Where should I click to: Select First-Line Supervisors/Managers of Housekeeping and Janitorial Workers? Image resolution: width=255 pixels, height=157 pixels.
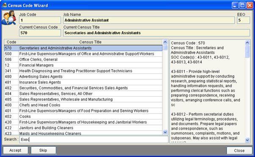[83, 122]
